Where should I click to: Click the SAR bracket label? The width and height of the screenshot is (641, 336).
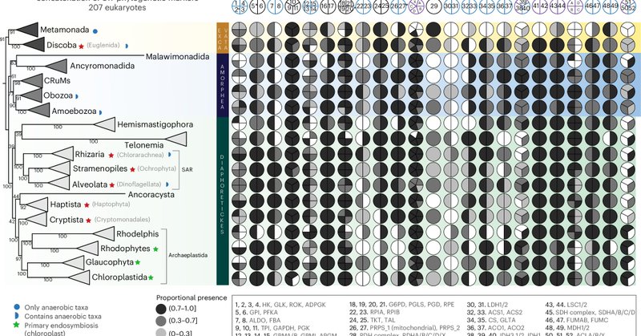(187, 169)
